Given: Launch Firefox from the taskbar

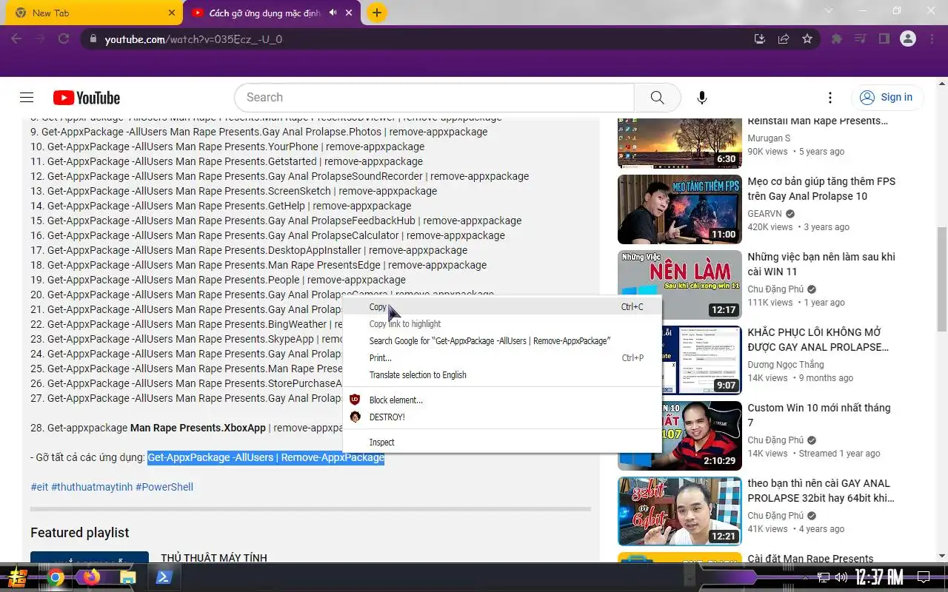Looking at the screenshot, I should tap(91, 577).
